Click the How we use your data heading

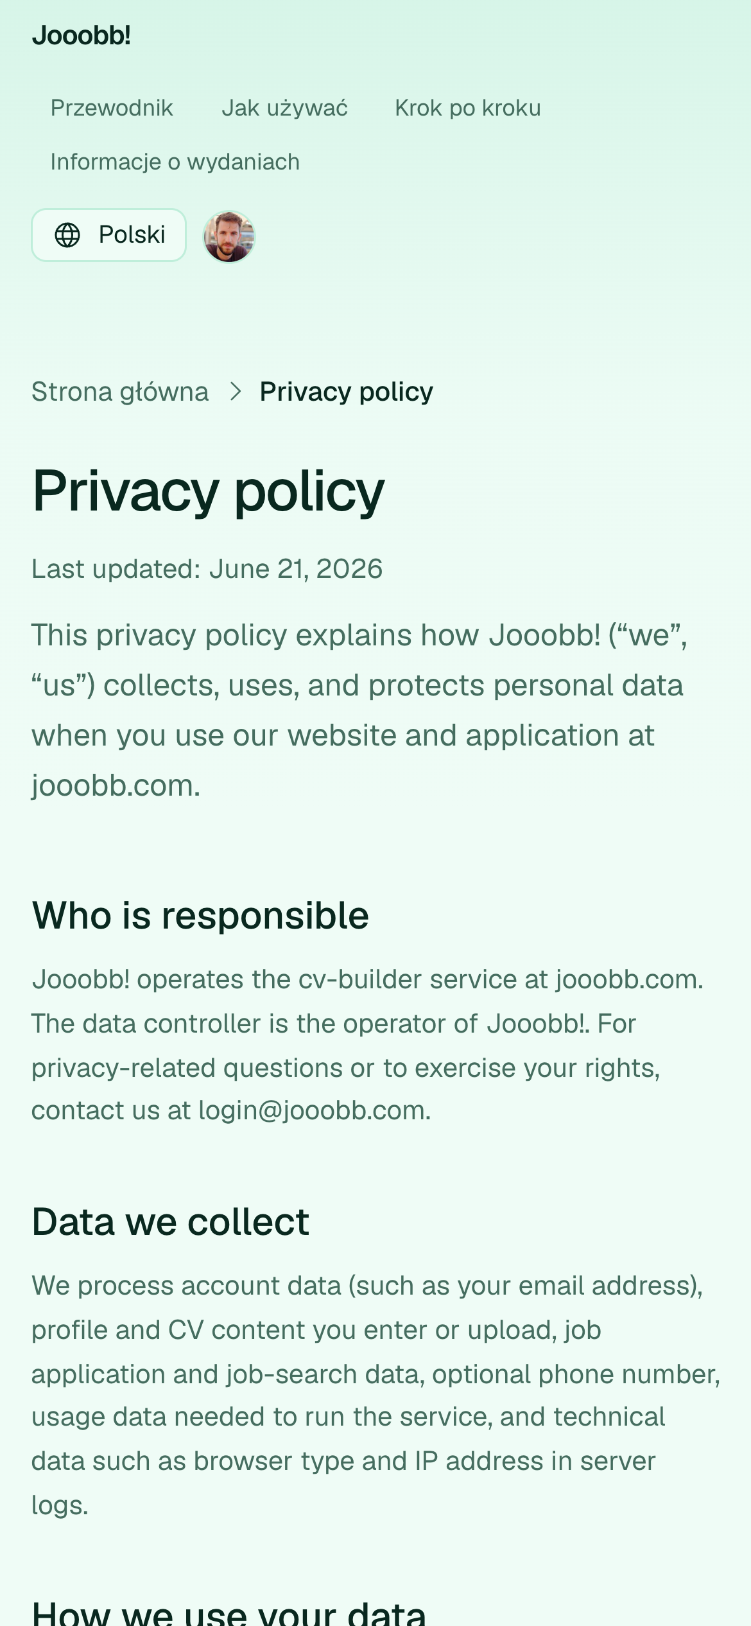[x=229, y=1612]
